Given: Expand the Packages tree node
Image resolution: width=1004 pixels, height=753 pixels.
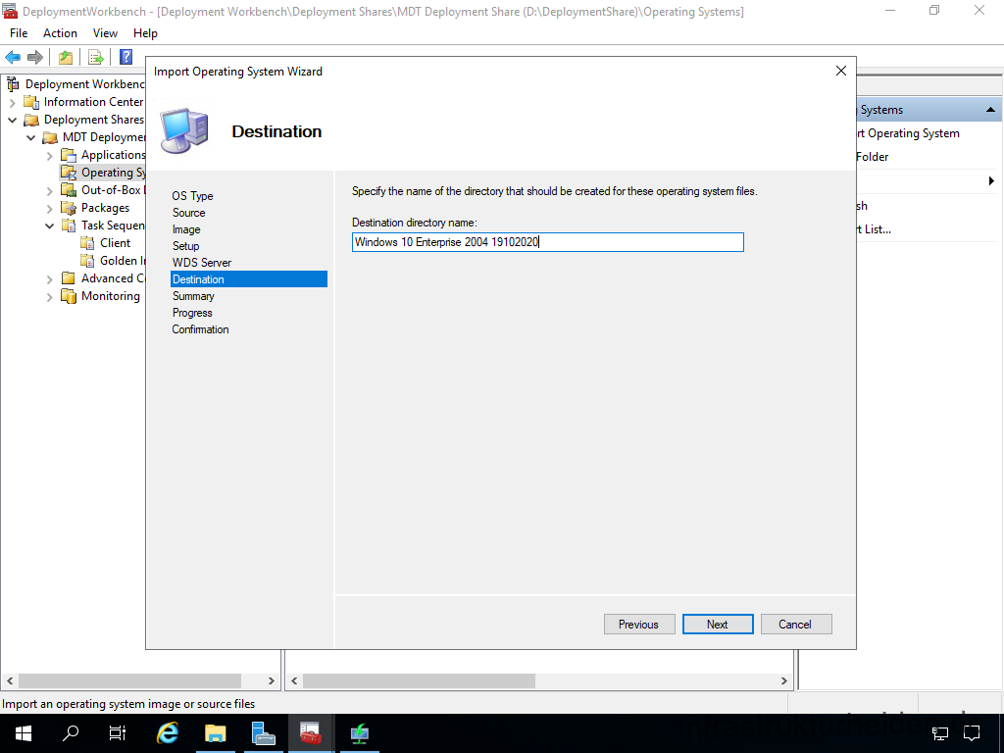Looking at the screenshot, I should click(x=49, y=208).
